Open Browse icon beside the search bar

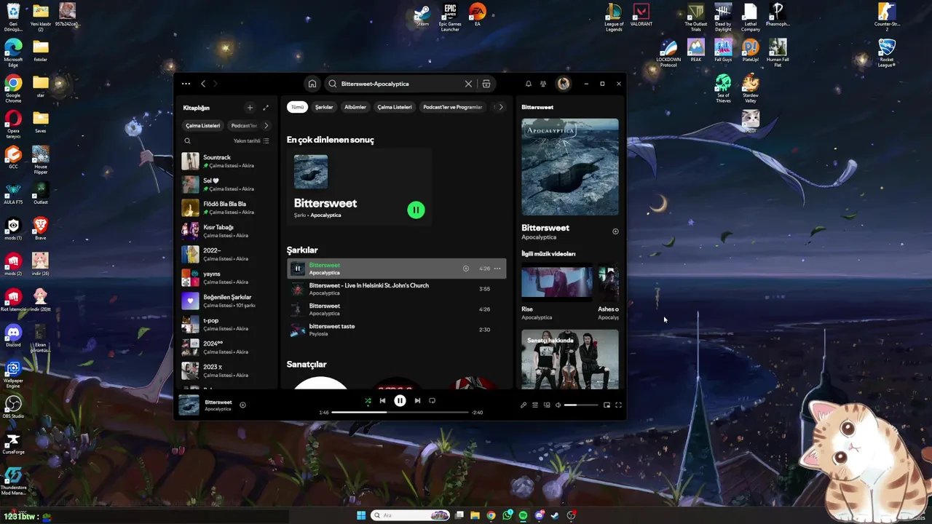tap(486, 84)
